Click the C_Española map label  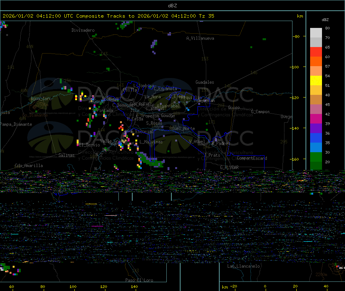165,89
